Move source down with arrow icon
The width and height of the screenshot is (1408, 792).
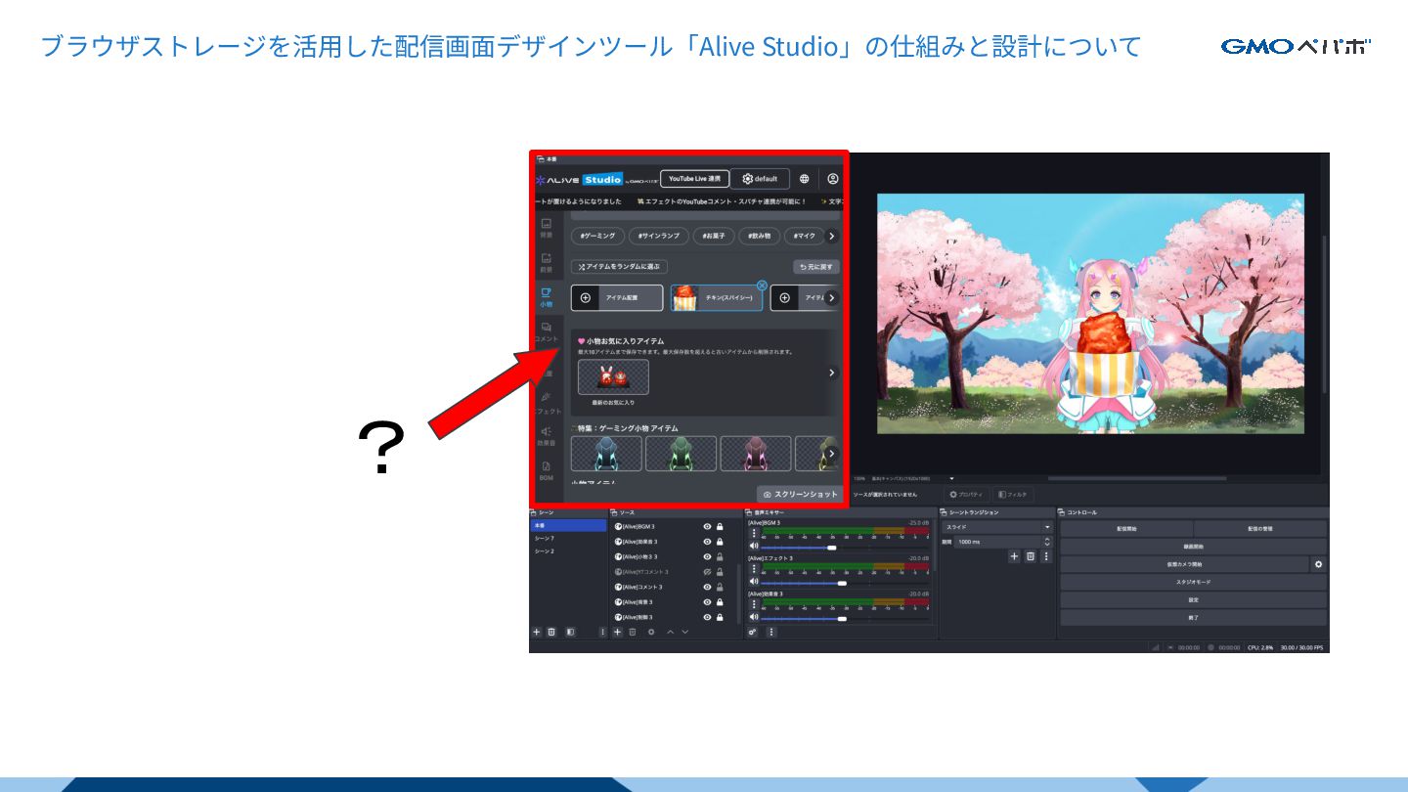pyautogui.click(x=684, y=633)
